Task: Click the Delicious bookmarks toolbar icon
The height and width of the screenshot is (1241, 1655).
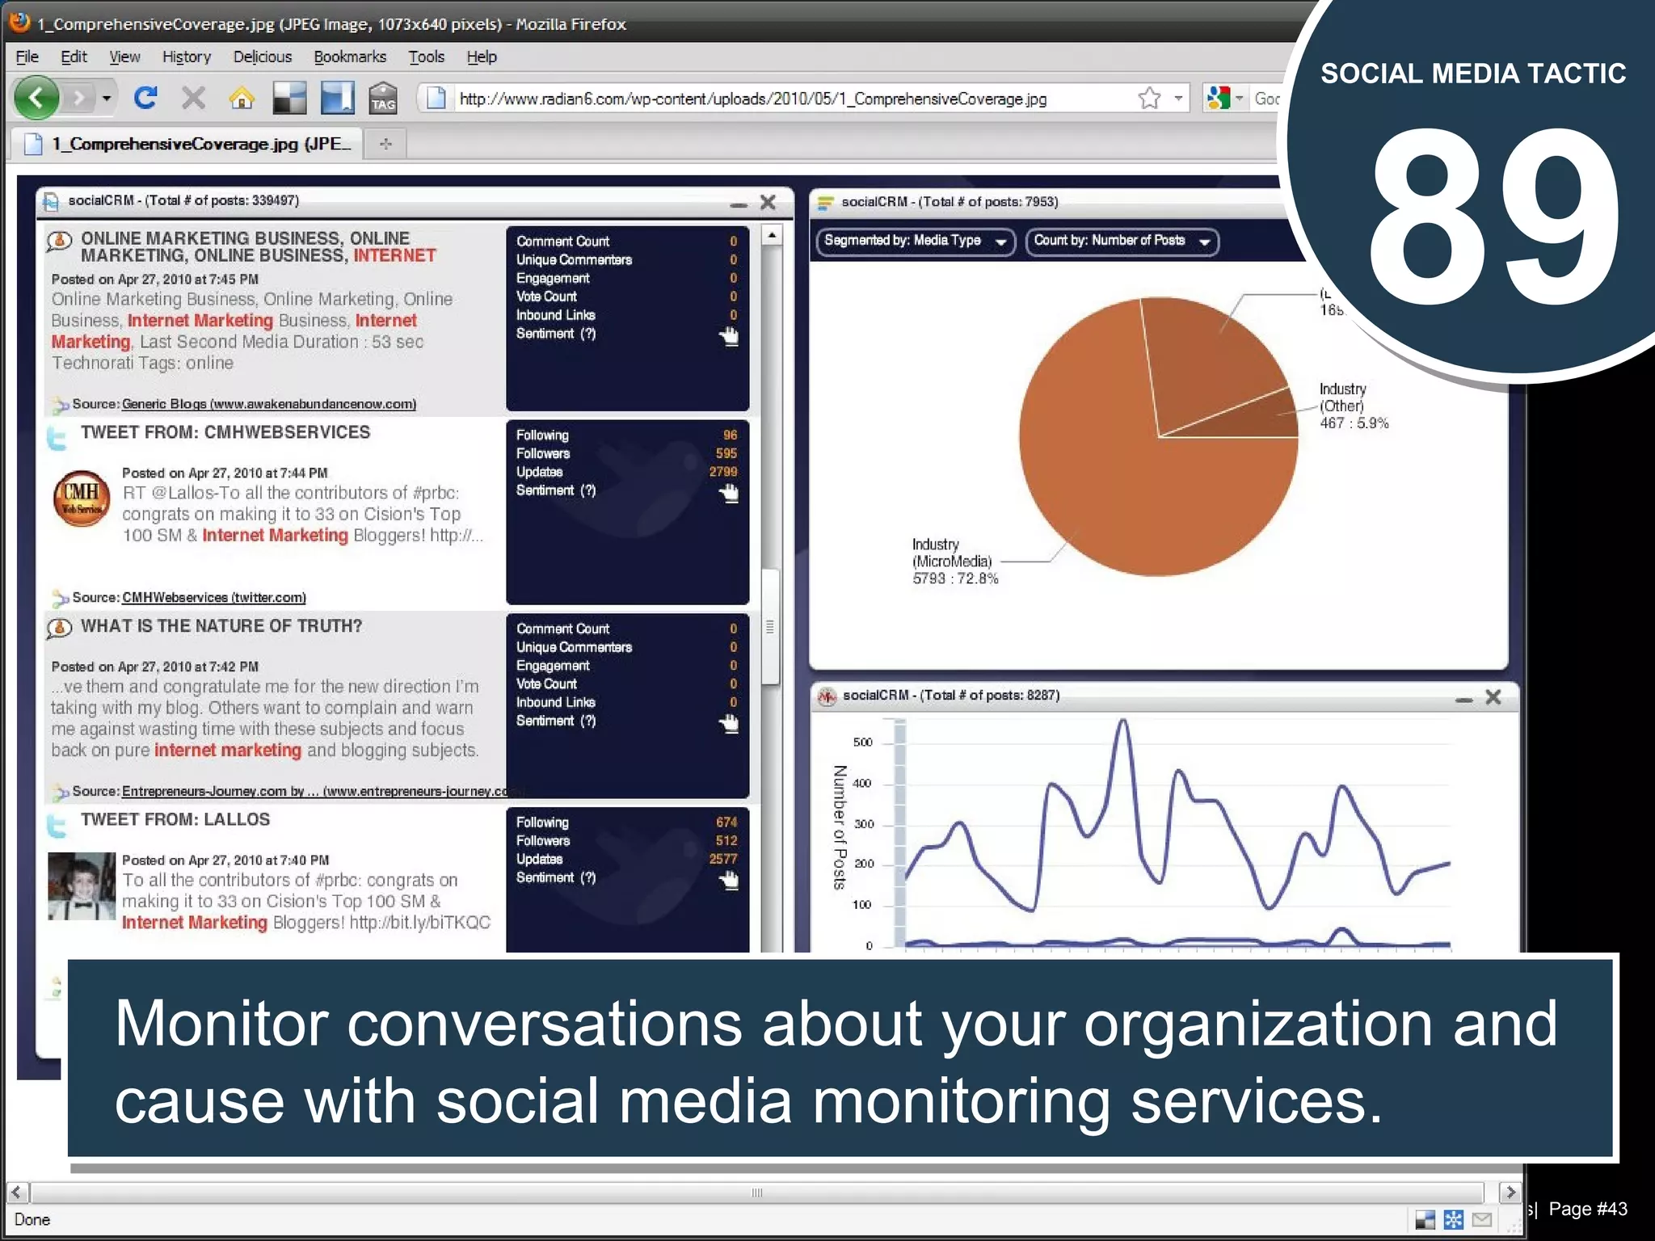Action: click(289, 98)
